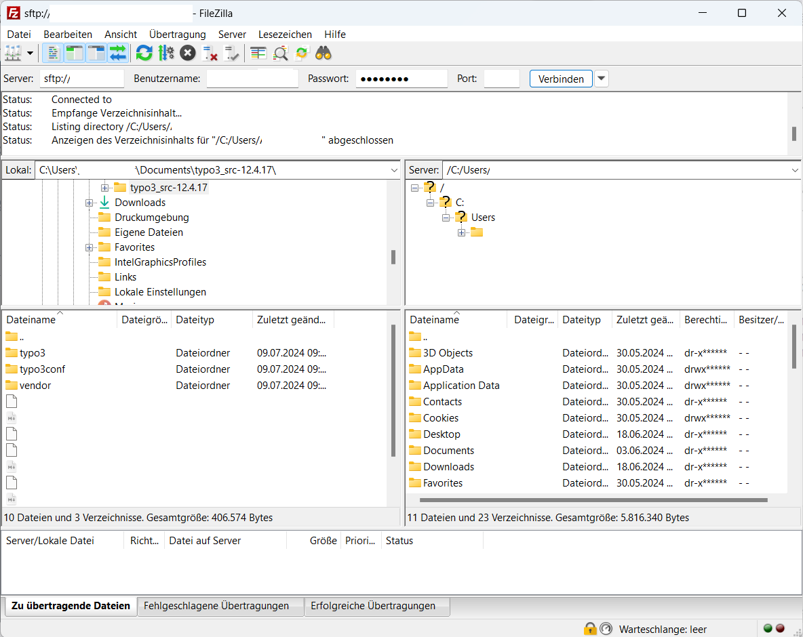The width and height of the screenshot is (803, 637).
Task: Toggle directory comparison
Action: pos(280,54)
